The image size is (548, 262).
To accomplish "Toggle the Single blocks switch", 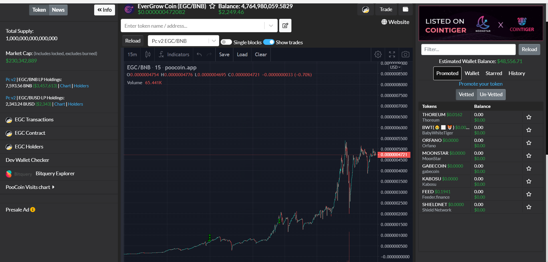I will pyautogui.click(x=226, y=42).
